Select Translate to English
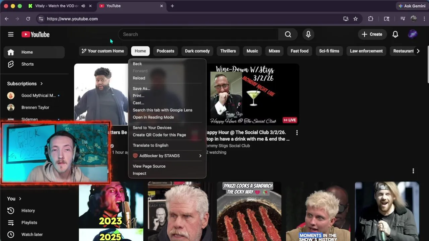The height and width of the screenshot is (241, 429). (x=167, y=145)
